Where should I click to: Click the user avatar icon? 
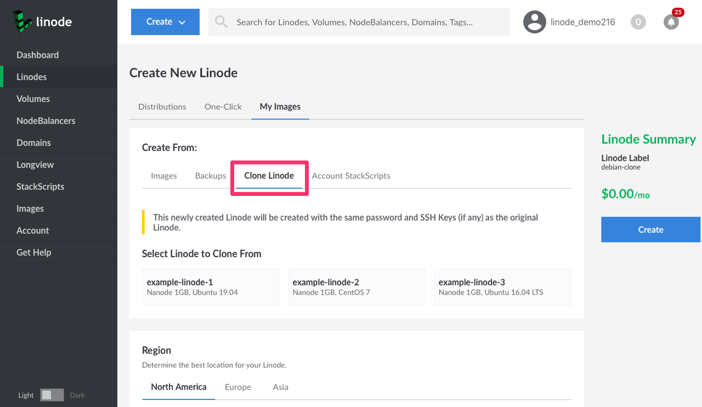tap(534, 22)
